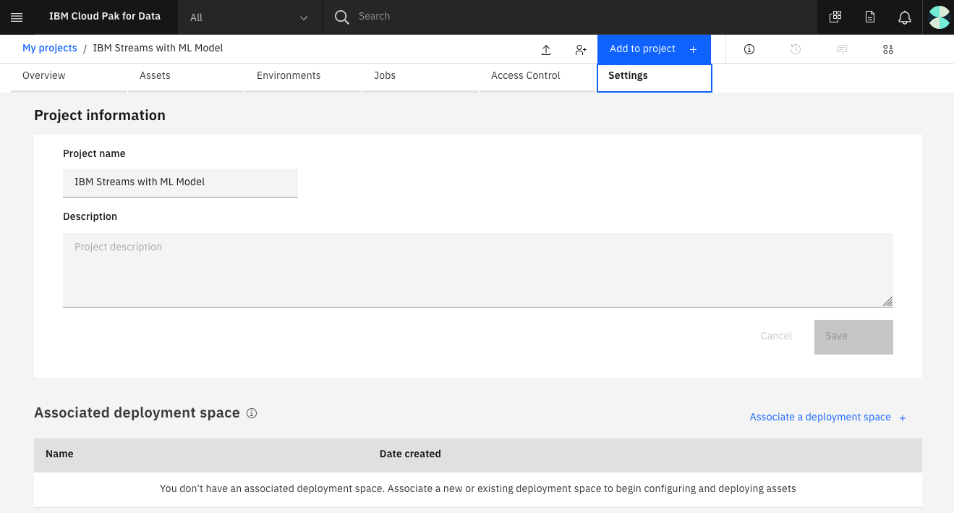Click the Date created column header

coord(410,454)
